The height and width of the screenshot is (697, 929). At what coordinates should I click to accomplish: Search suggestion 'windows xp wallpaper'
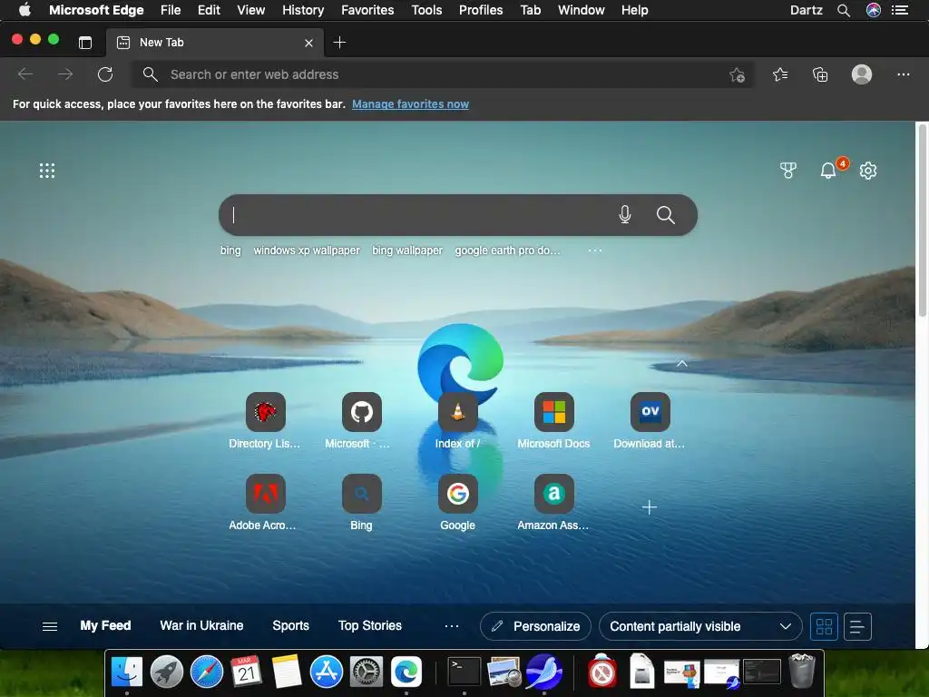[307, 250]
